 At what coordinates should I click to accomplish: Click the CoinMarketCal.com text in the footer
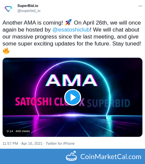click(x=111, y=157)
